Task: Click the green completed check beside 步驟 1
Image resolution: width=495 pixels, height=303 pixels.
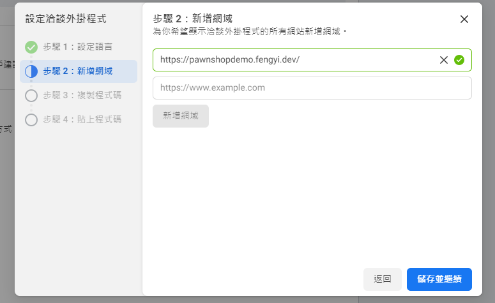Action: click(x=31, y=47)
